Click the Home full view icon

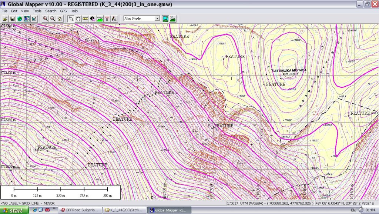(x=59, y=19)
